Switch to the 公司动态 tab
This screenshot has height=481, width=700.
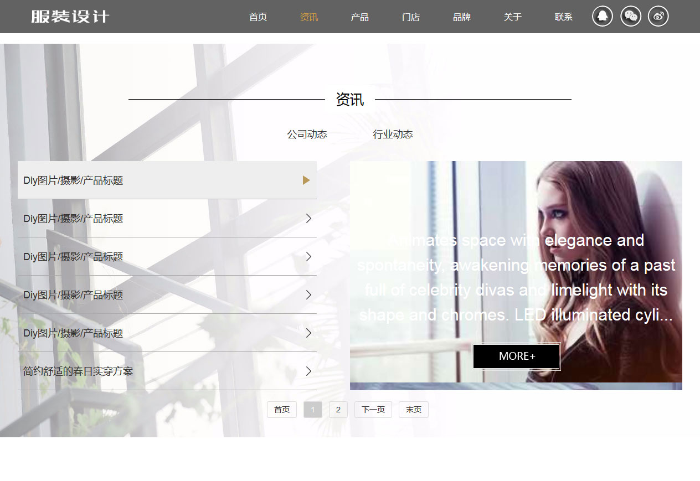point(307,135)
